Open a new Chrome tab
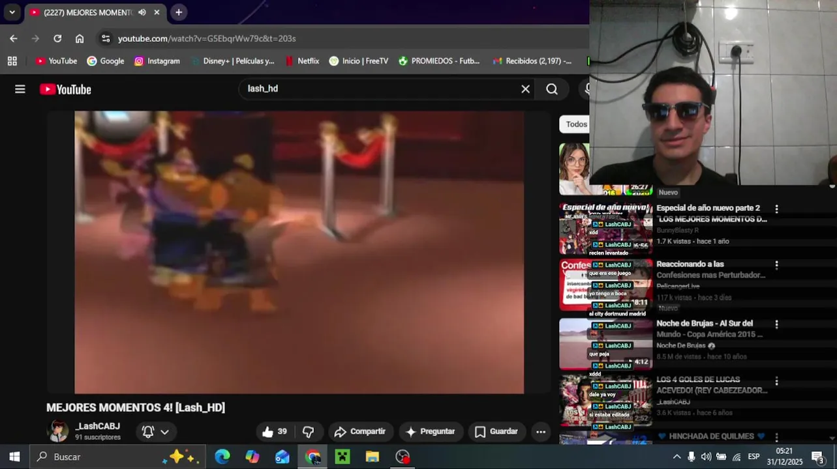Screen dimensions: 837x469 178,12
